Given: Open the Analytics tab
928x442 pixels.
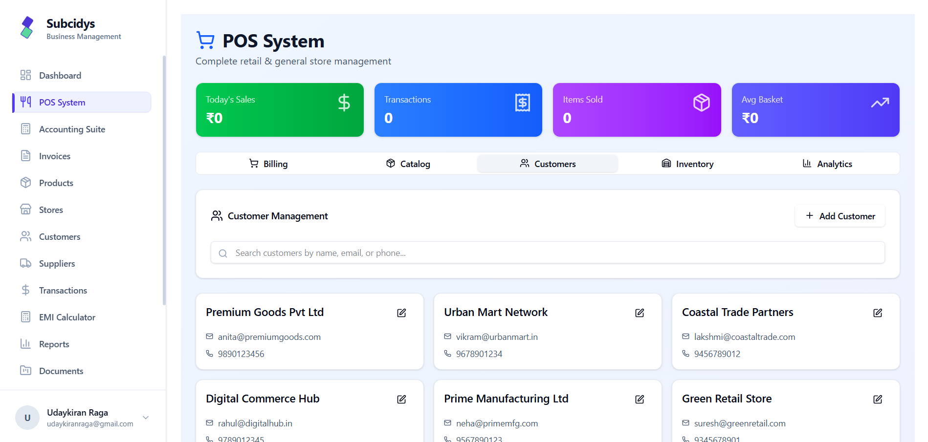Looking at the screenshot, I should (x=827, y=164).
